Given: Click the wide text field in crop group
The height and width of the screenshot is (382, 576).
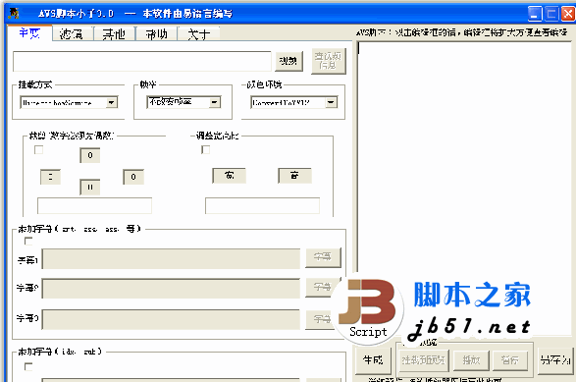Looking at the screenshot, I should [x=94, y=206].
